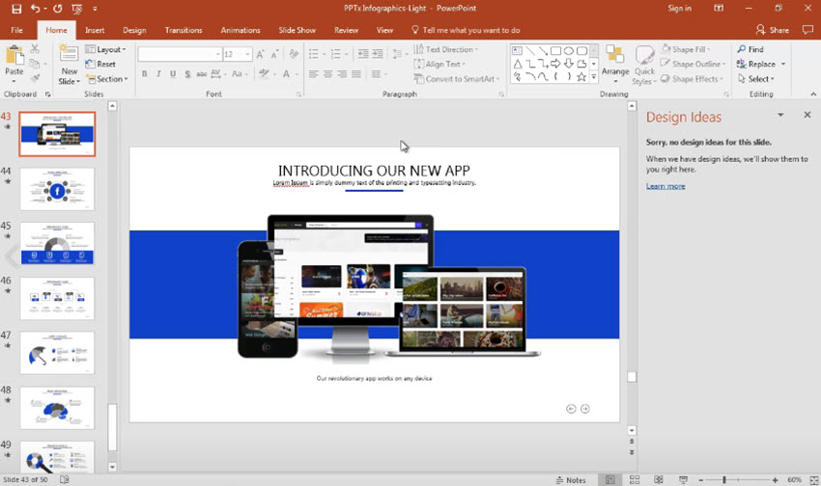Click Sign in link
The height and width of the screenshot is (486, 821).
tap(679, 9)
